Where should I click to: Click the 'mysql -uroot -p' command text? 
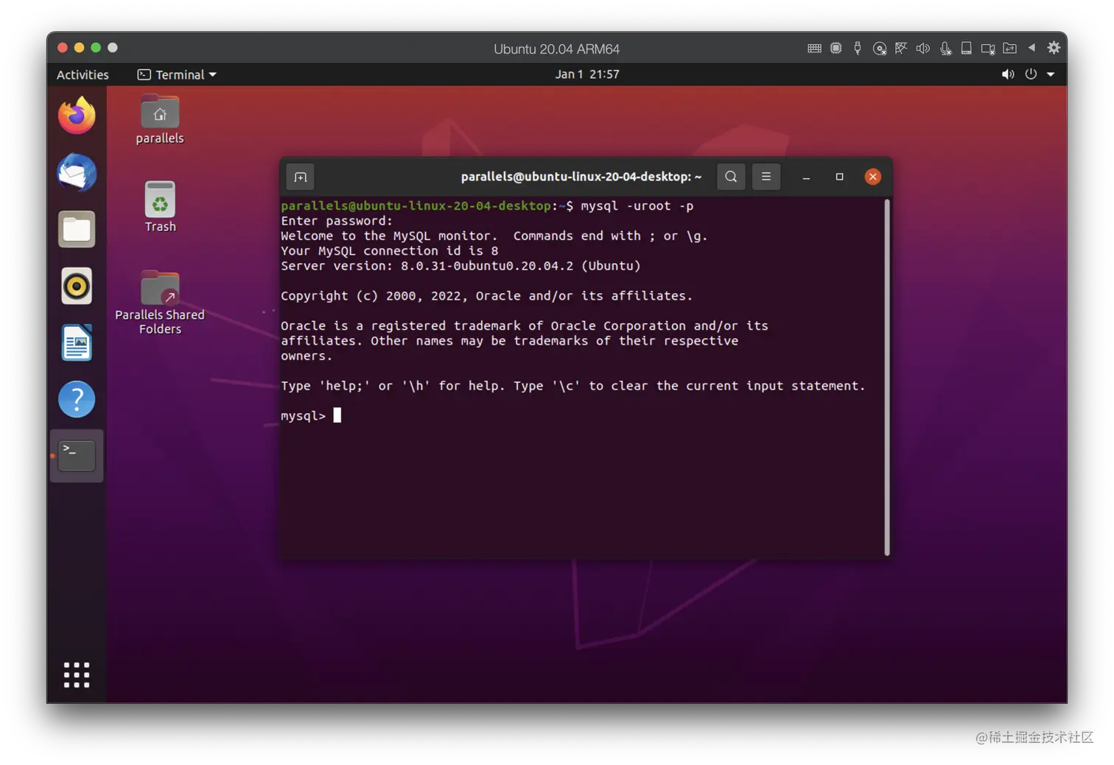point(637,206)
